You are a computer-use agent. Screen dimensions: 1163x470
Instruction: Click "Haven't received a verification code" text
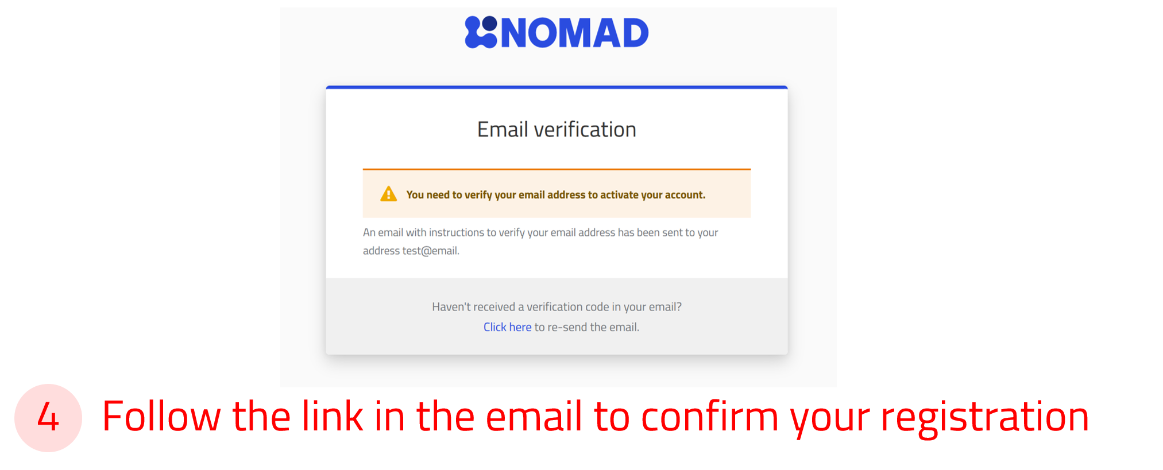557,307
